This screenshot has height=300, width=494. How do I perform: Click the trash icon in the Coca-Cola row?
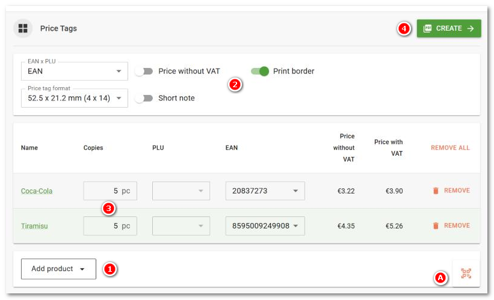[x=436, y=191]
